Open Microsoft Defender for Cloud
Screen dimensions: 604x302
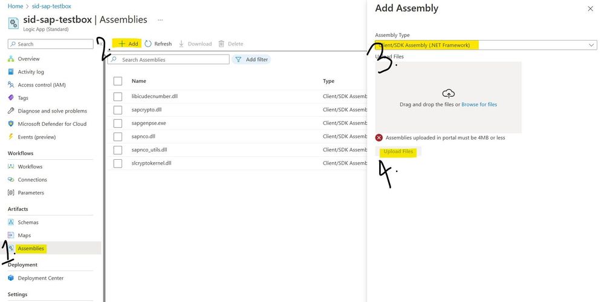click(x=52, y=124)
